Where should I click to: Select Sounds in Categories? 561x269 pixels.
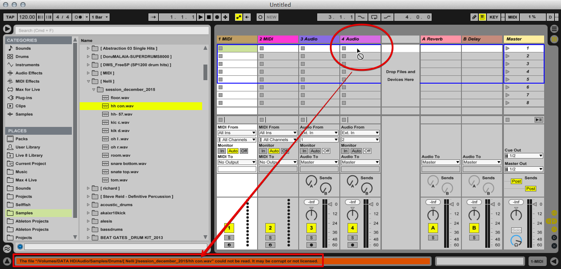23,49
